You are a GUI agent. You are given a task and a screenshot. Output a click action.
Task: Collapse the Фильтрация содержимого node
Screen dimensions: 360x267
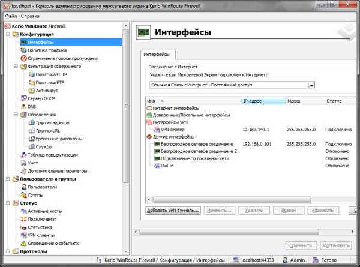pyautogui.click(x=16, y=67)
